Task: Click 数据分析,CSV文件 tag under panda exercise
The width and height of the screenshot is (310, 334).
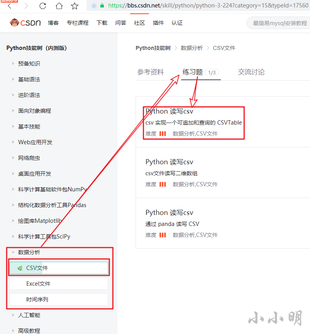Action: (x=195, y=235)
